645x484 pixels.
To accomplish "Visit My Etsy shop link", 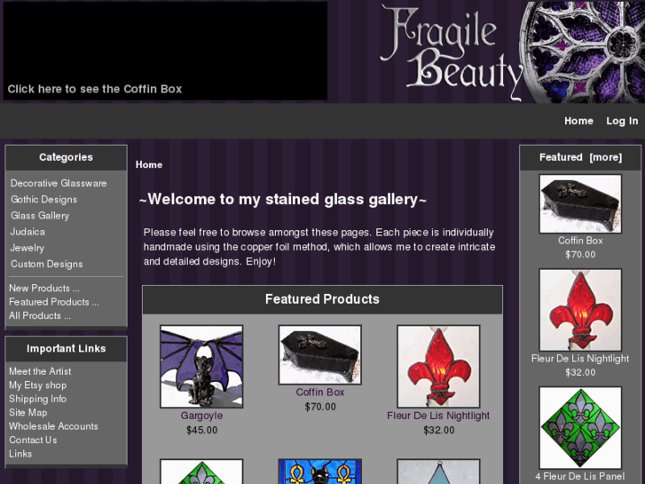I will pyautogui.click(x=37, y=385).
